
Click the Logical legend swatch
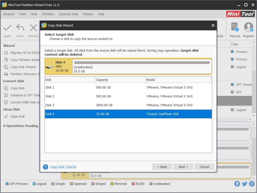[x=34, y=184]
